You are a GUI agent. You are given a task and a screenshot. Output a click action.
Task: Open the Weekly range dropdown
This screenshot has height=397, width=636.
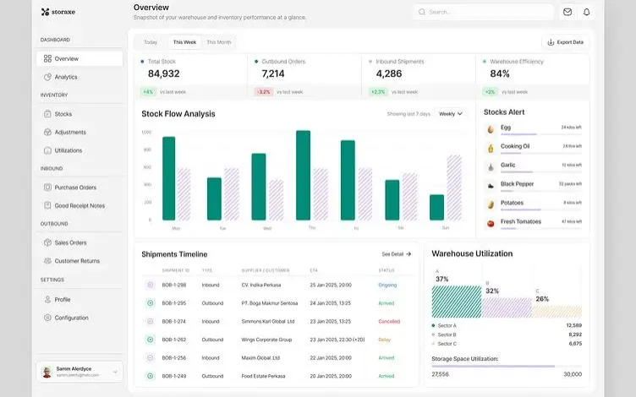(x=450, y=114)
